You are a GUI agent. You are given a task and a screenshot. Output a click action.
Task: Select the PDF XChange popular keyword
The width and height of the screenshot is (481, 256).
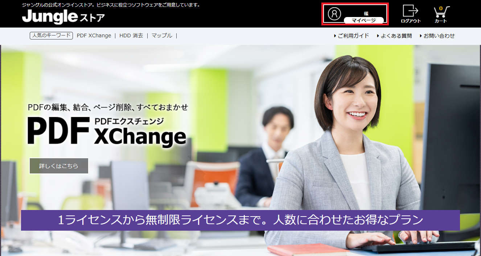point(94,35)
